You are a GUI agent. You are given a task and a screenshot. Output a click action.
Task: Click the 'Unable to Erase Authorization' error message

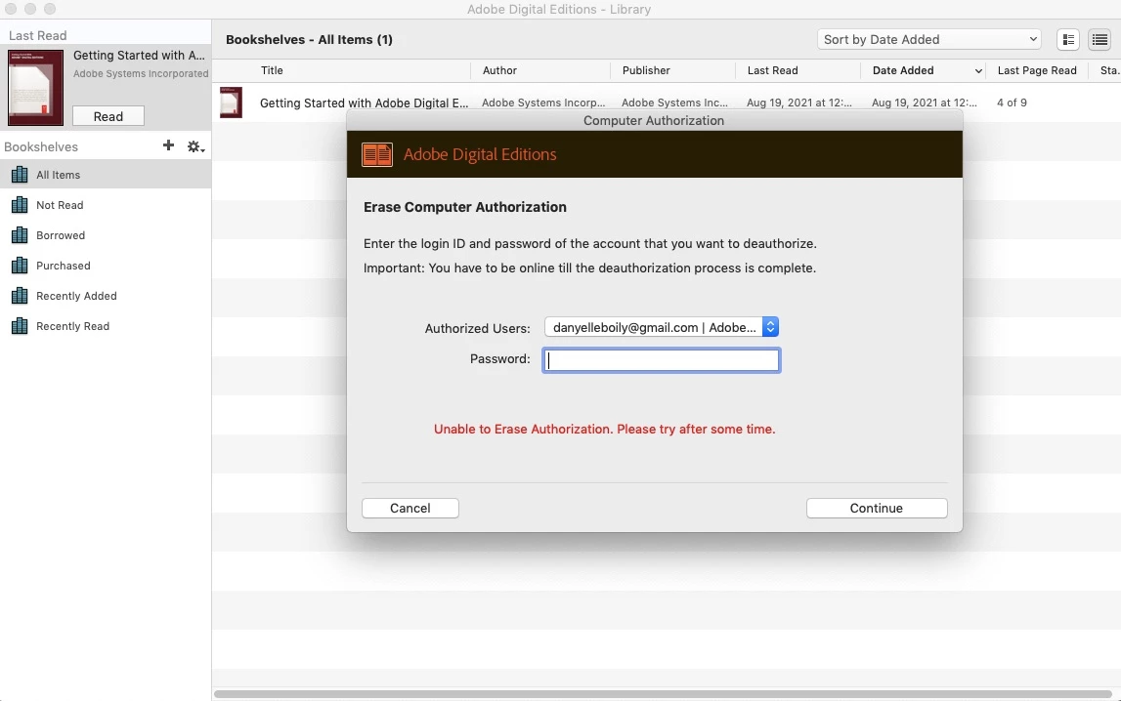[x=605, y=429]
